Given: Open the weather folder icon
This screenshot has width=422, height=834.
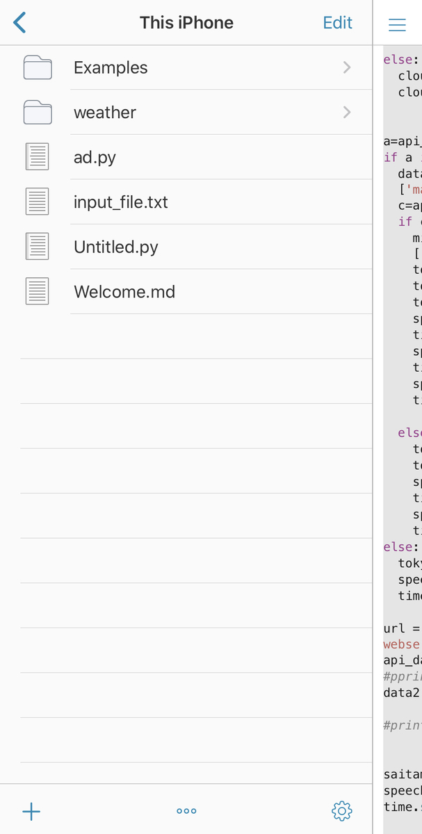Looking at the screenshot, I should tap(38, 112).
